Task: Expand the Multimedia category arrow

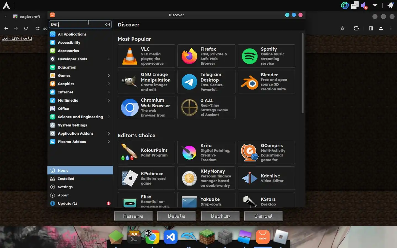Action: [x=109, y=100]
